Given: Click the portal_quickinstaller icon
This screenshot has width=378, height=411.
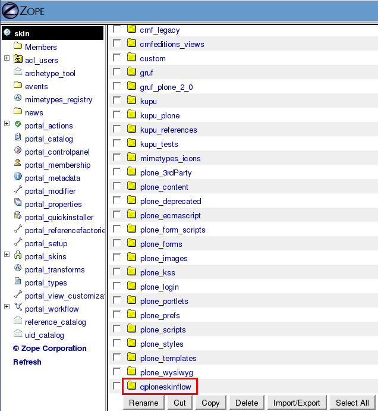Looking at the screenshot, I should [x=18, y=215].
